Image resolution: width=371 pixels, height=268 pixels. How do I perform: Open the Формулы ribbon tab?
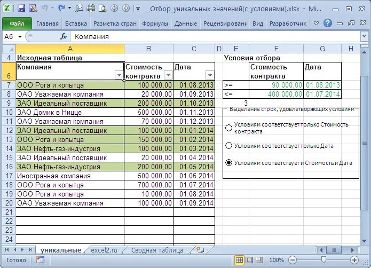coord(155,23)
